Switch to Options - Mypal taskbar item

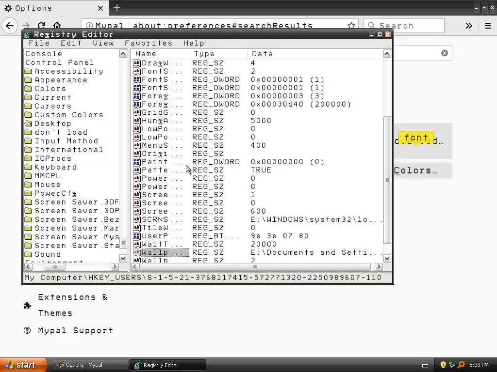point(90,365)
